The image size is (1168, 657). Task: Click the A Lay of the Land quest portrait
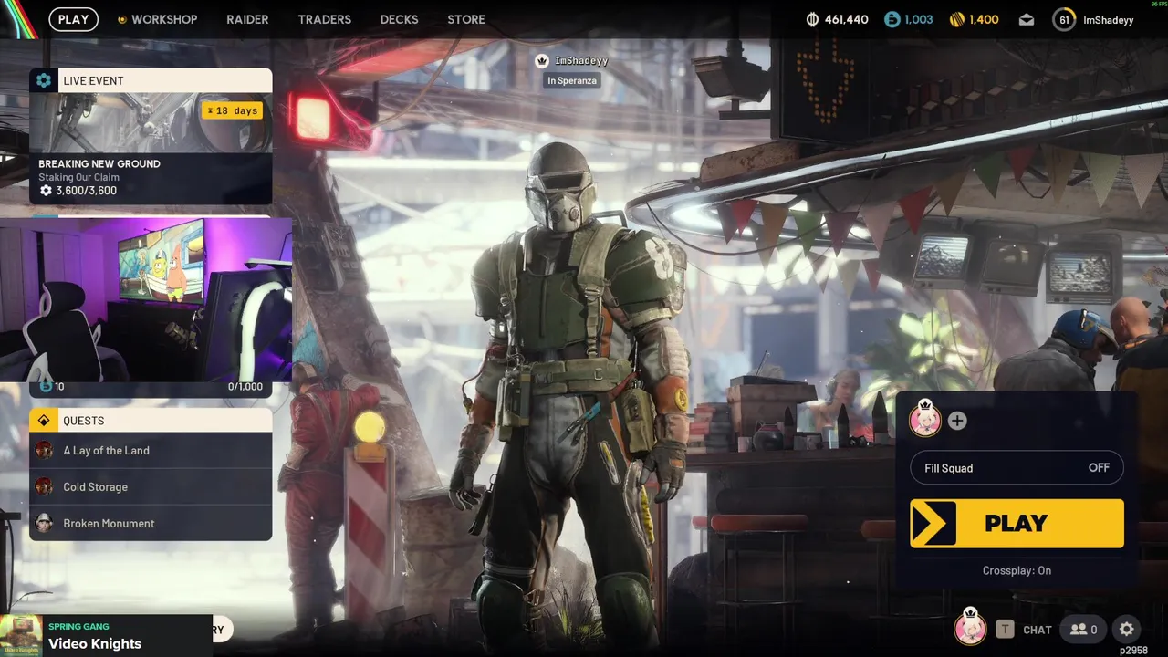click(44, 450)
